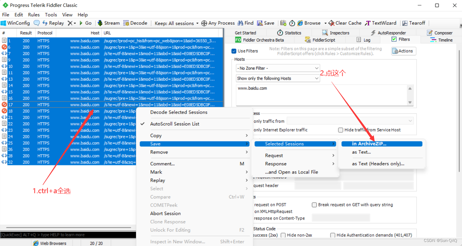Viewport: 462px width, 246px height.
Task: Click the Tearoff toolbar button
Action: [x=414, y=23]
